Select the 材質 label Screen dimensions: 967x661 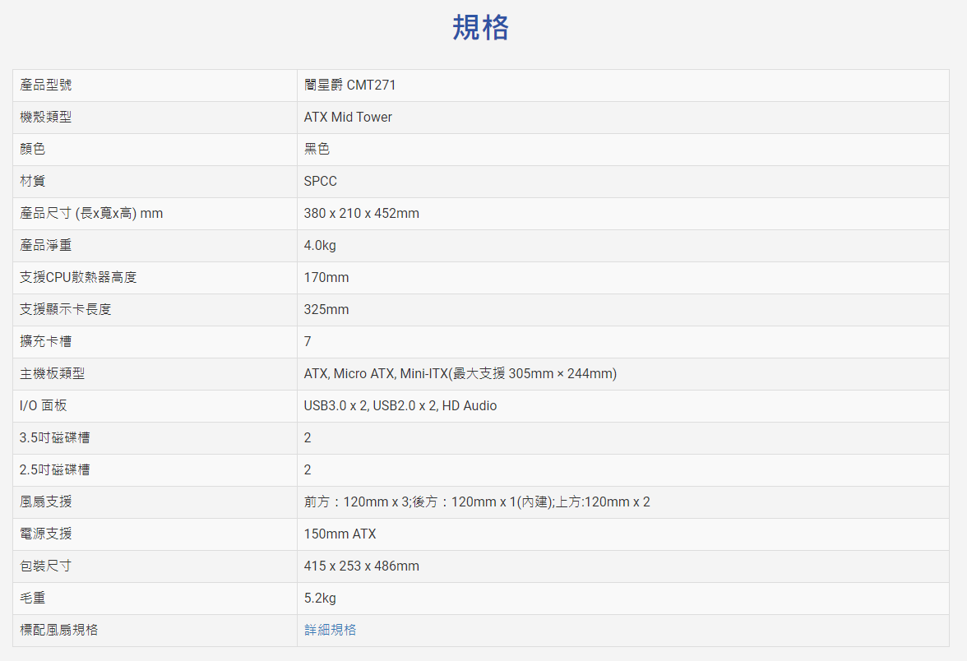click(33, 181)
